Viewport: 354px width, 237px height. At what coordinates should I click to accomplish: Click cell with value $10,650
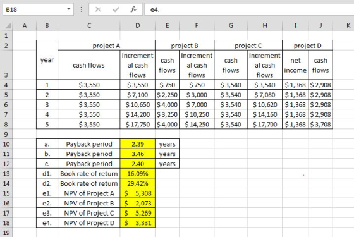point(138,105)
